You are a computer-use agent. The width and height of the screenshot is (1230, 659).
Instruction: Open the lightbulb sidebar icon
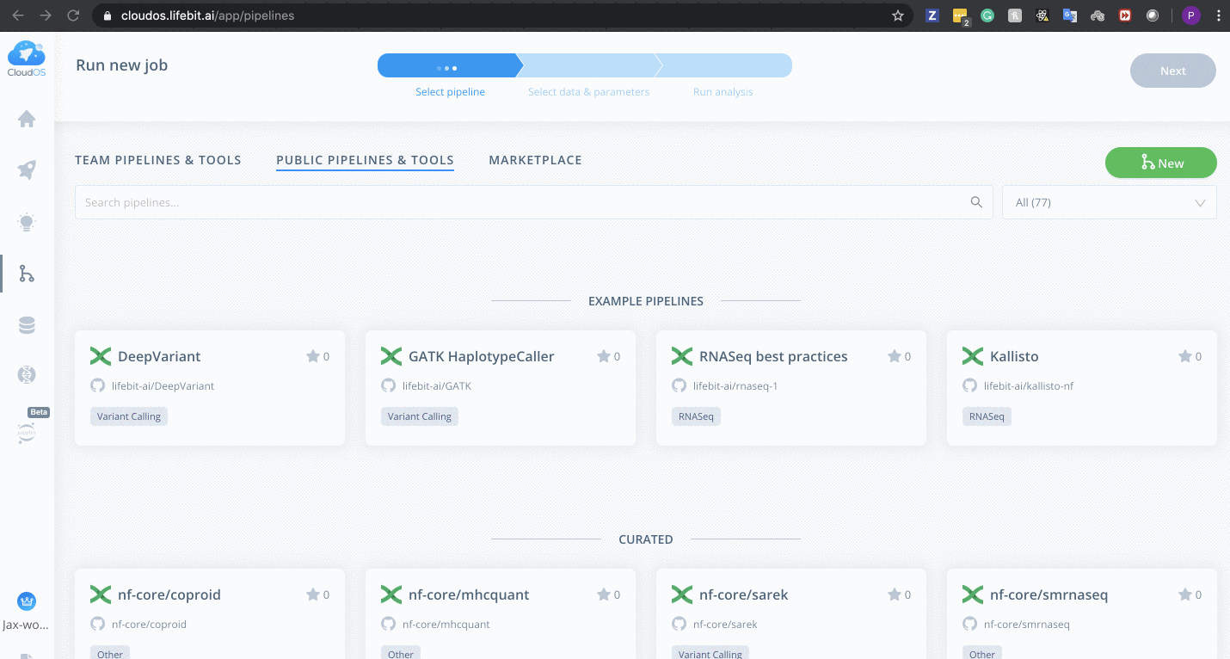click(x=27, y=223)
